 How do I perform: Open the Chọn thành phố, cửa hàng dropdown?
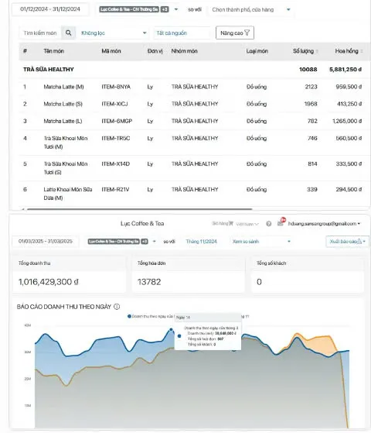click(x=250, y=9)
